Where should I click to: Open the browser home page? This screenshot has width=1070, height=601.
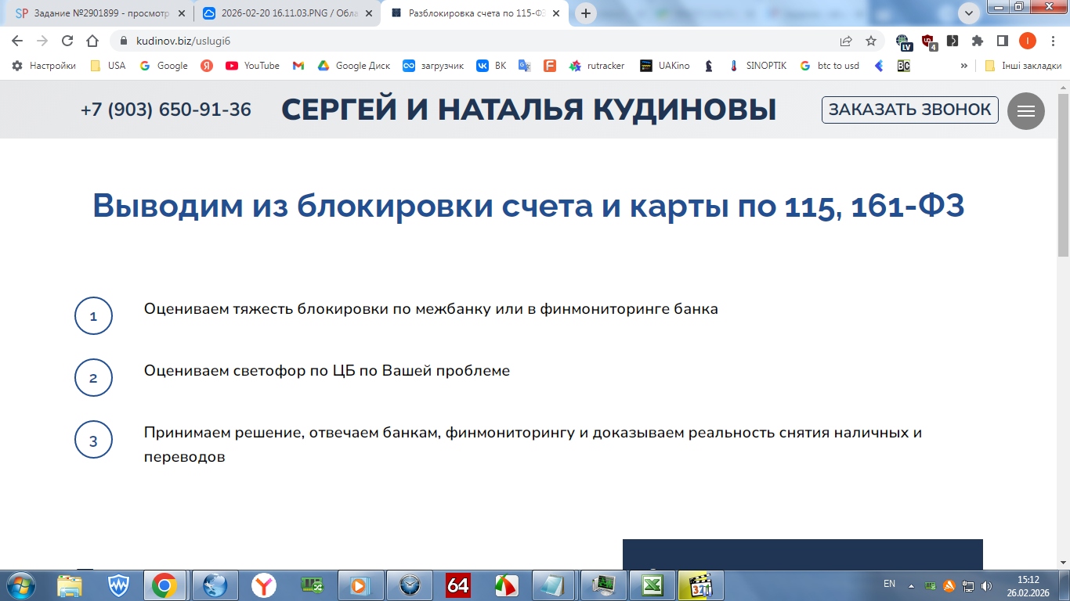click(x=92, y=41)
